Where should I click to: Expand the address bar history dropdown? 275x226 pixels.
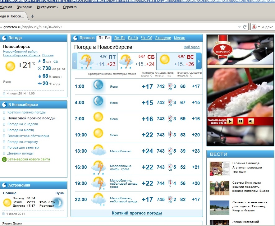pos(239,27)
